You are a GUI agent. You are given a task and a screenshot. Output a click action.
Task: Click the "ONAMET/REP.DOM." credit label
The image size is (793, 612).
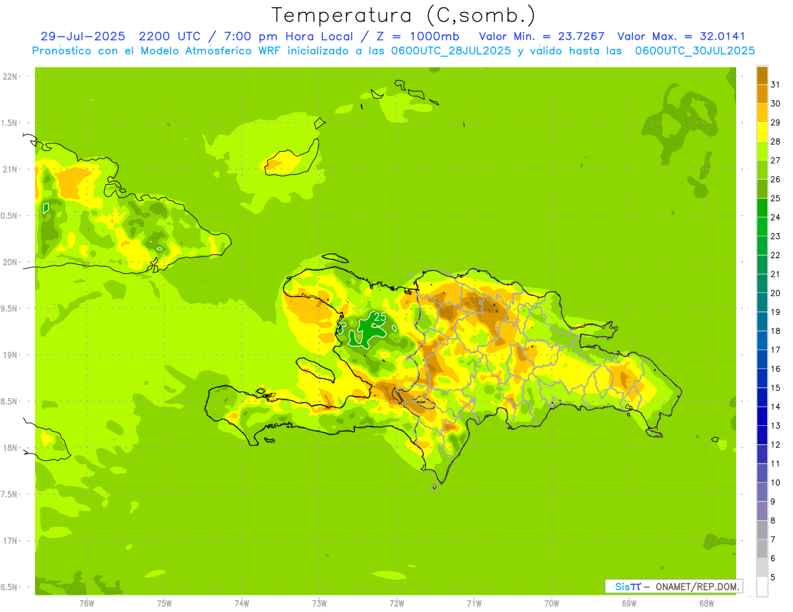[697, 586]
